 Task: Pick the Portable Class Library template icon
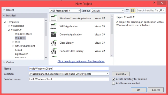54,51
